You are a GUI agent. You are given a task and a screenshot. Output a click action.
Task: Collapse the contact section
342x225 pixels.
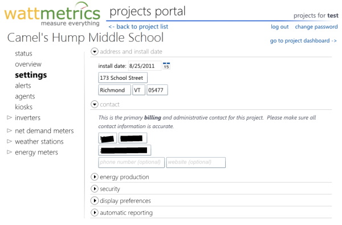[95, 104]
